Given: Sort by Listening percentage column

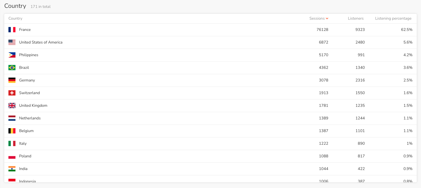Looking at the screenshot, I should [x=393, y=18].
